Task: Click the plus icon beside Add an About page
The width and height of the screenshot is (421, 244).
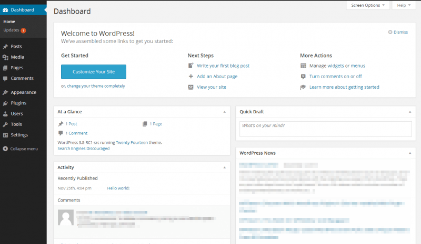Action: [191, 76]
